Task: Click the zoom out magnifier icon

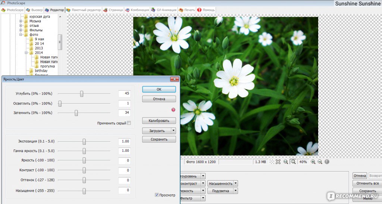Action: 320,162
